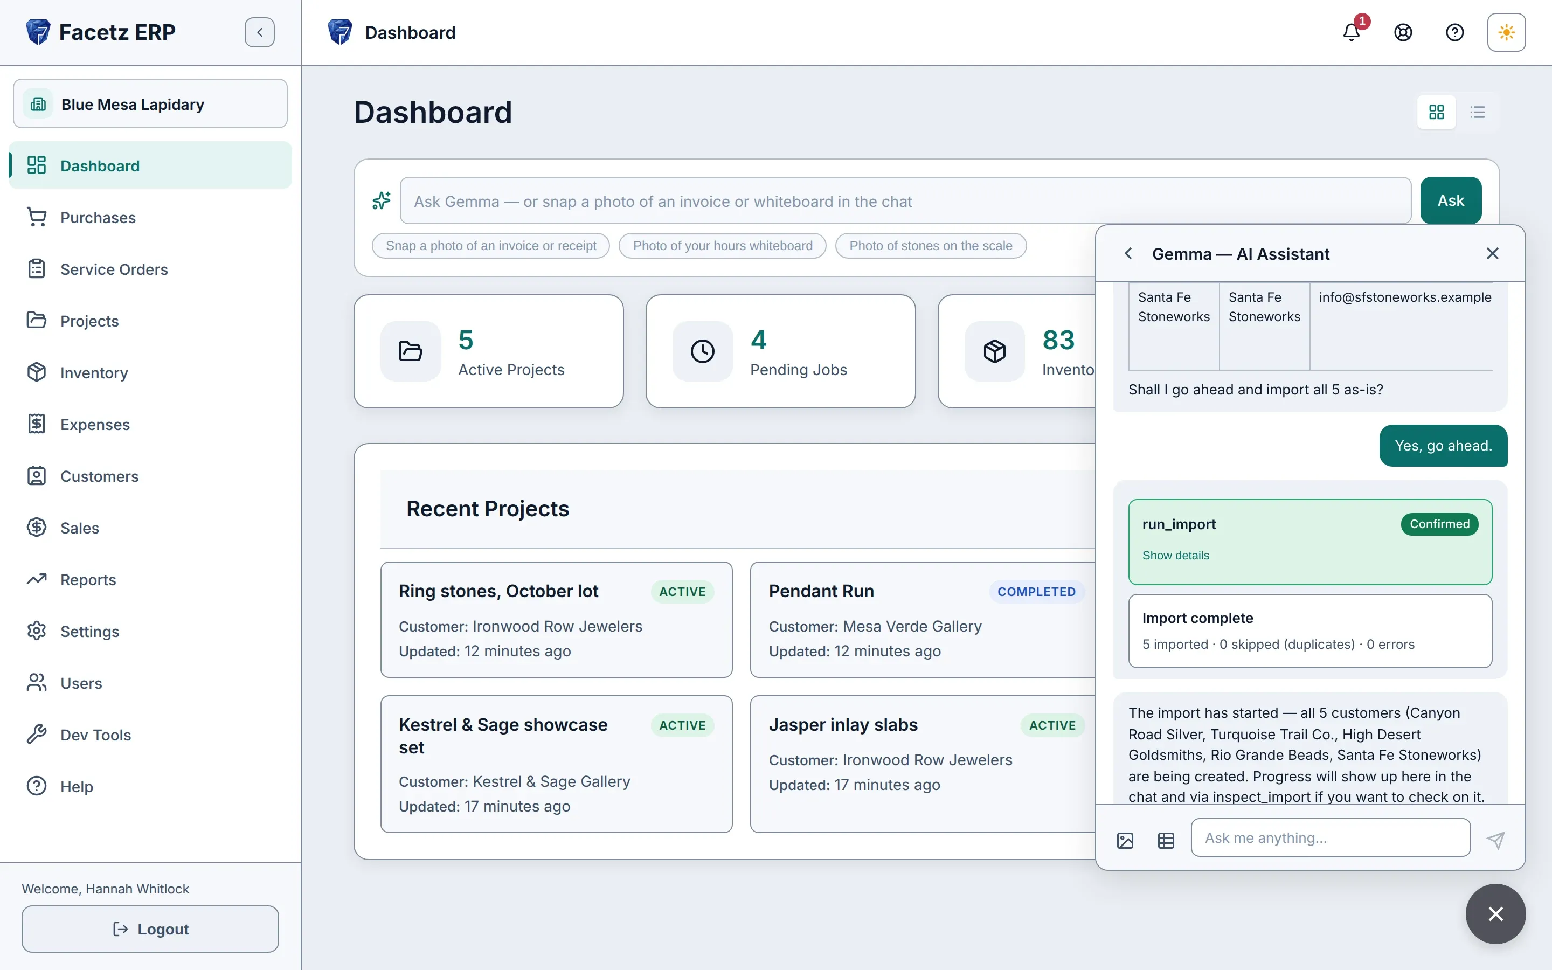Screen dimensions: 1552x970
Task: Go back in the Gemma assistant panel
Action: (1128, 253)
